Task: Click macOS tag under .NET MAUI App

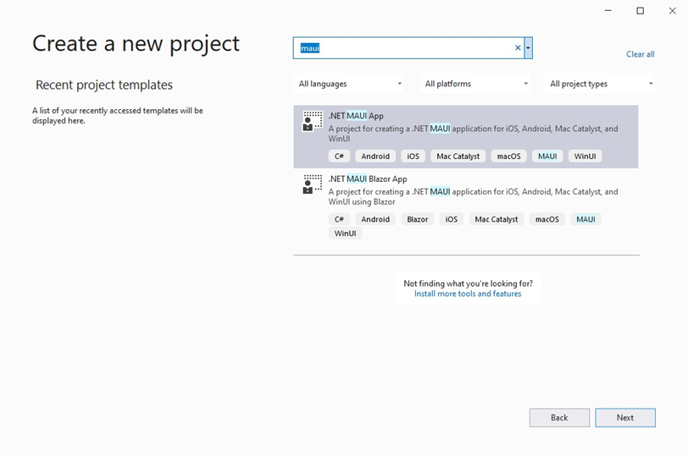Action: [x=508, y=157]
